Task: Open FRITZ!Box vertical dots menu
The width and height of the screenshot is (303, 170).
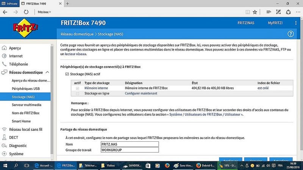Action: click(296, 23)
